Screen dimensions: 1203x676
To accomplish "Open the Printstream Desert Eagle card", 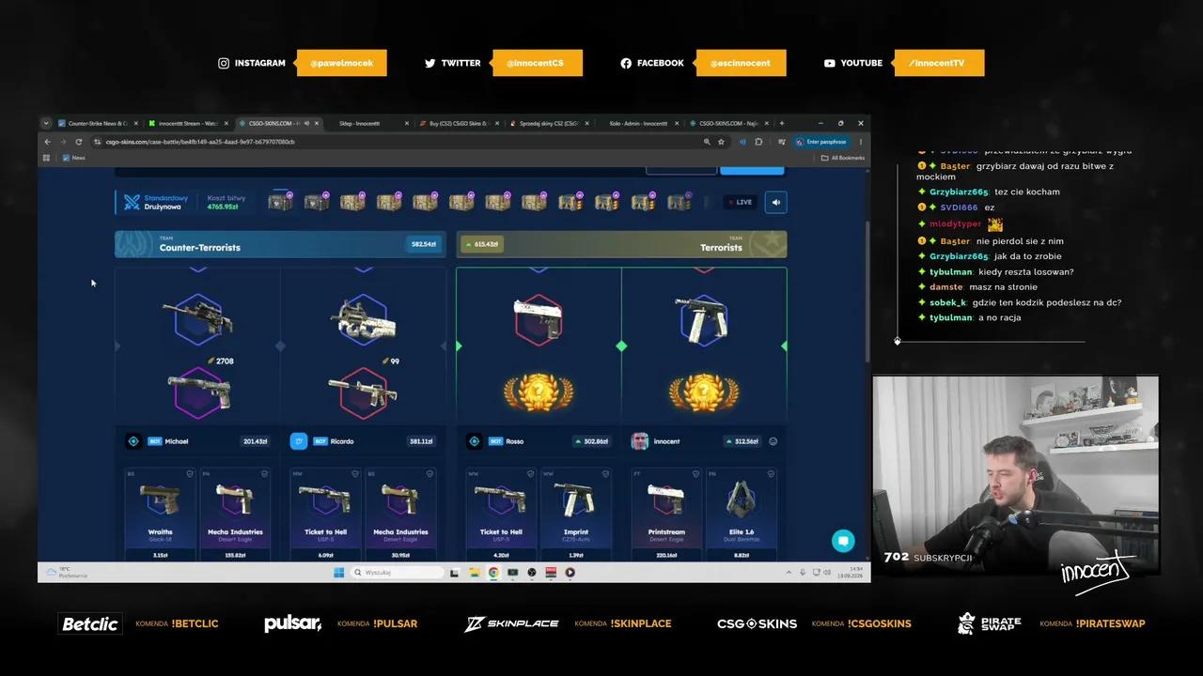I will tap(665, 514).
